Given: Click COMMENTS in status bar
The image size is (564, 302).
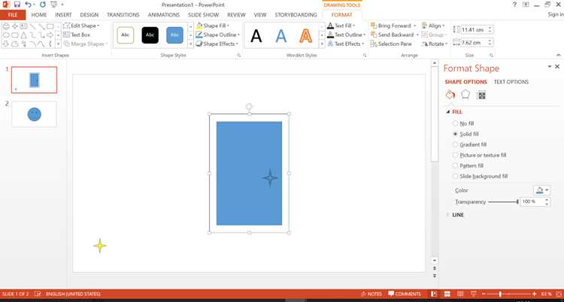Looking at the screenshot, I should pyautogui.click(x=405, y=294).
